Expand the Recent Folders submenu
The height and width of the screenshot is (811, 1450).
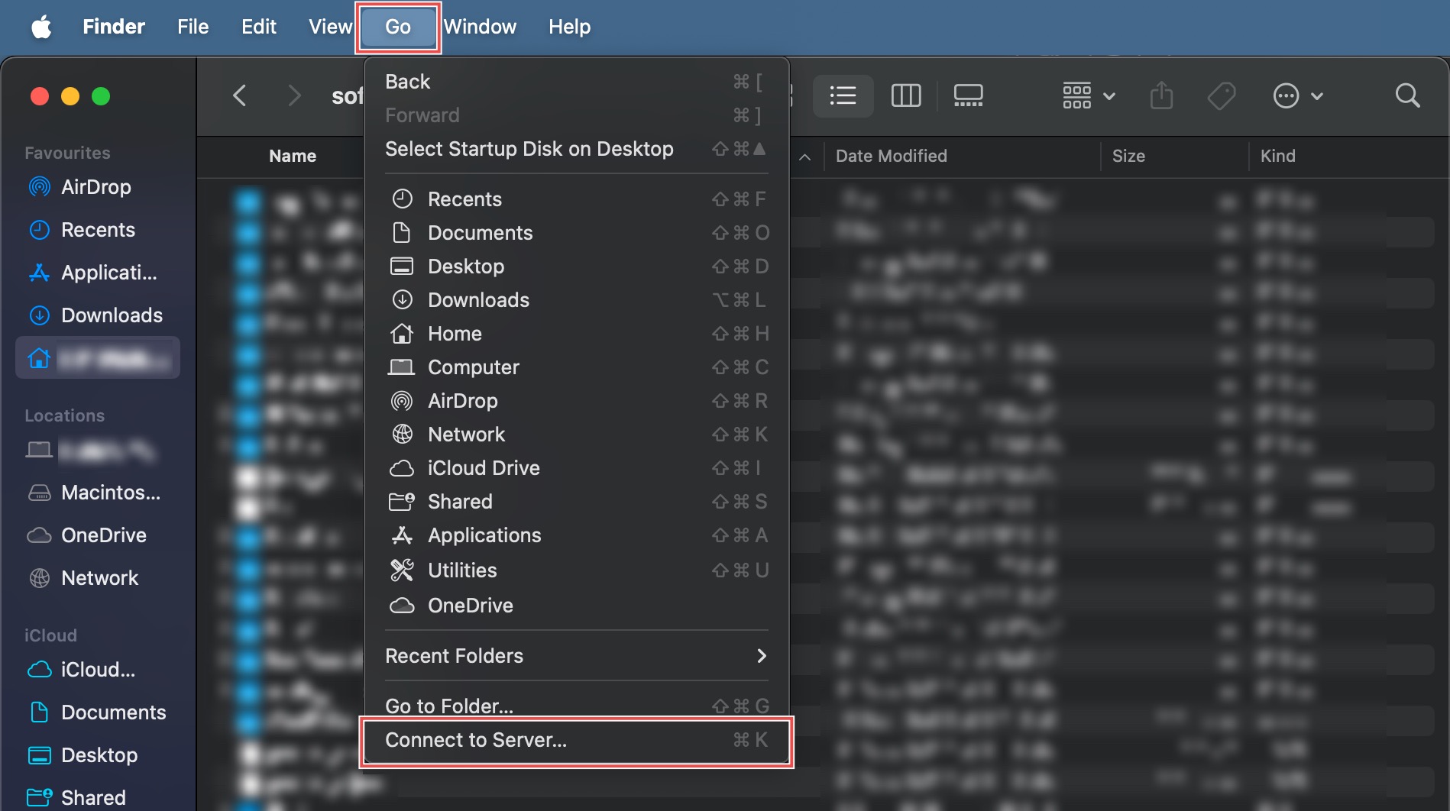[576, 656]
